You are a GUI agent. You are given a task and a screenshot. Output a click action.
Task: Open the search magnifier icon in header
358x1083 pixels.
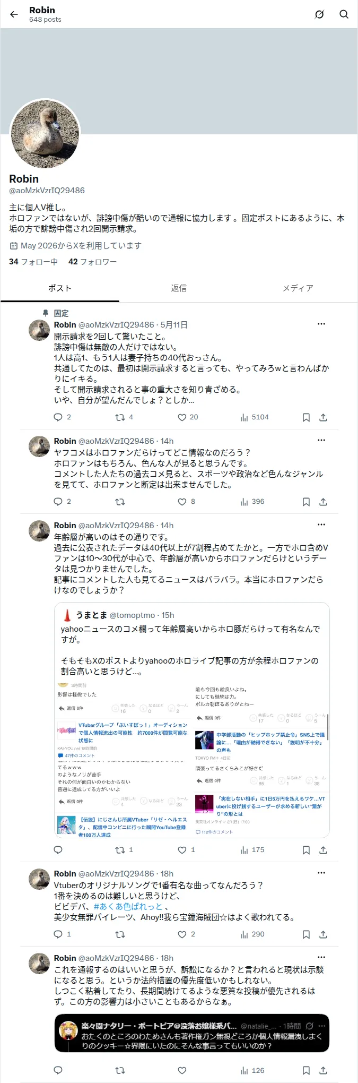(344, 14)
